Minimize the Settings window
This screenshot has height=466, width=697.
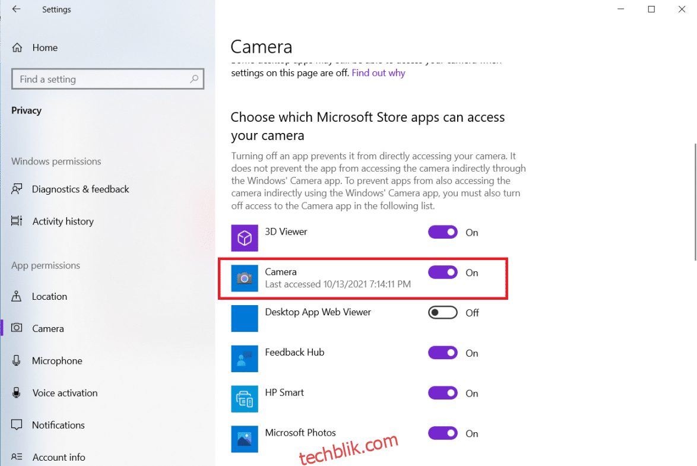tap(620, 9)
